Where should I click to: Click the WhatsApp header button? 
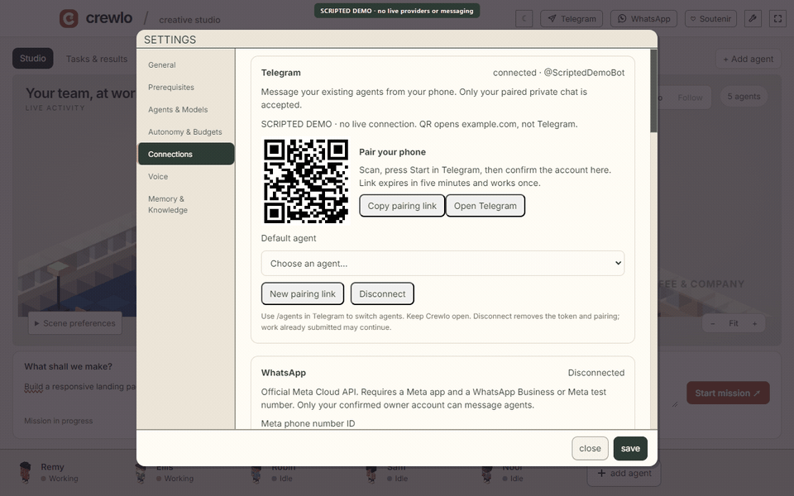[643, 19]
